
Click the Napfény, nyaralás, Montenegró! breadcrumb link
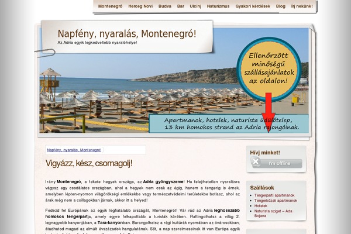[x=74, y=150]
